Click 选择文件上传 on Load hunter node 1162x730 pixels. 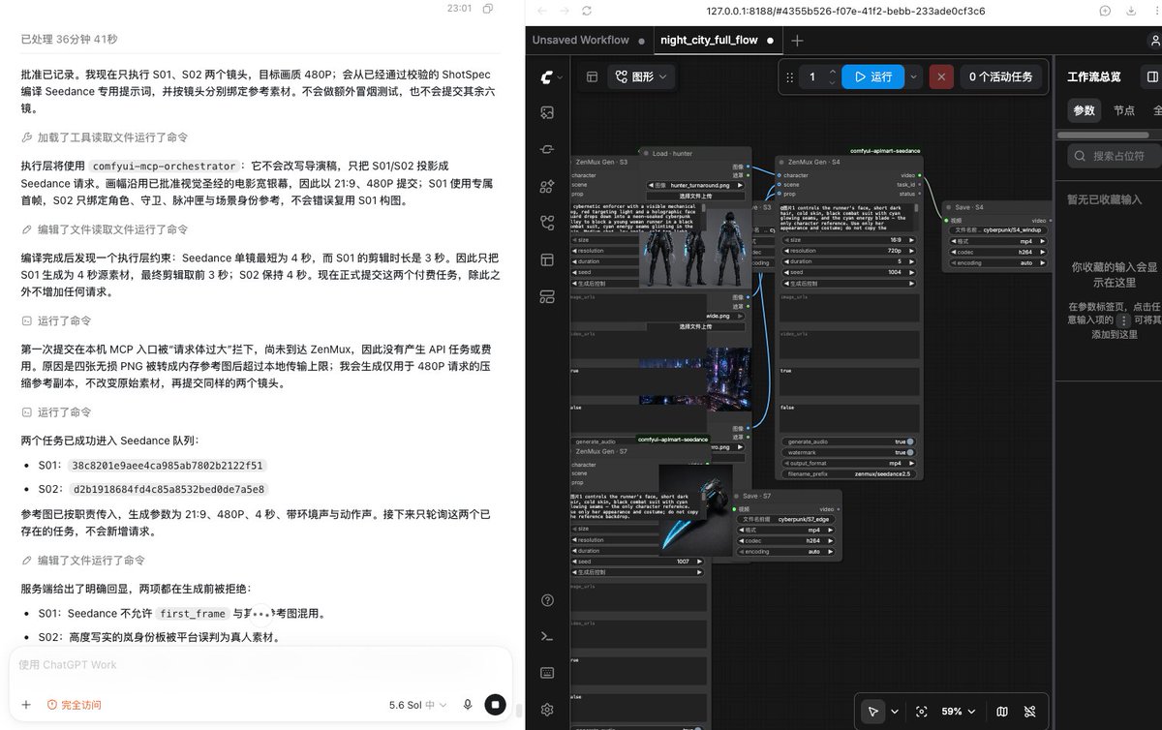pos(696,195)
